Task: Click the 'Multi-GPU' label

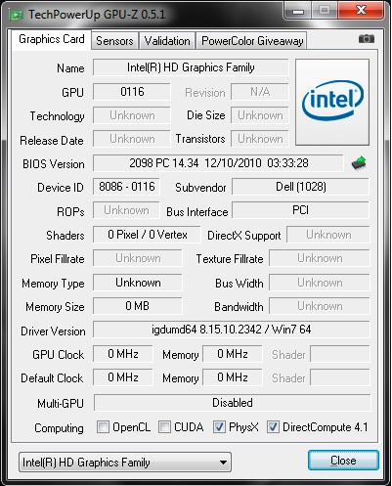Action: (x=61, y=404)
